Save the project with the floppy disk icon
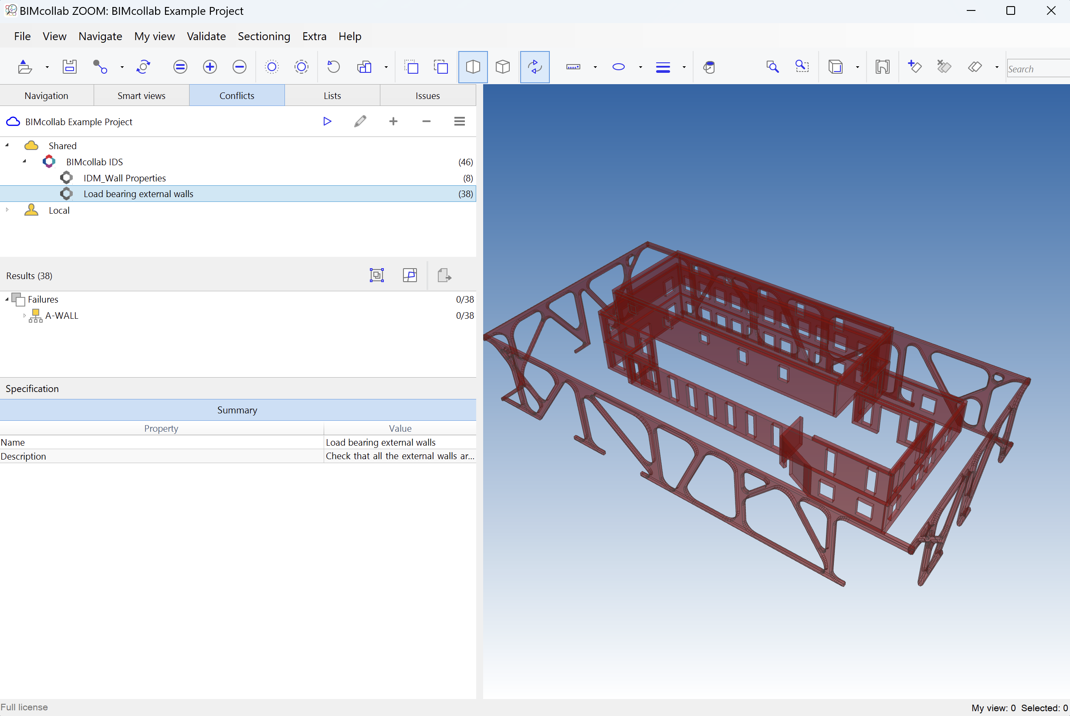Viewport: 1070px width, 716px height. click(x=69, y=67)
